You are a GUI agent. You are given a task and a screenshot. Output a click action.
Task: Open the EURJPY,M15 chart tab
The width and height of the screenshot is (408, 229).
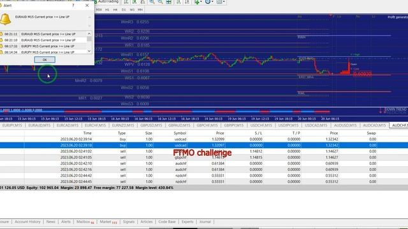coord(12,125)
